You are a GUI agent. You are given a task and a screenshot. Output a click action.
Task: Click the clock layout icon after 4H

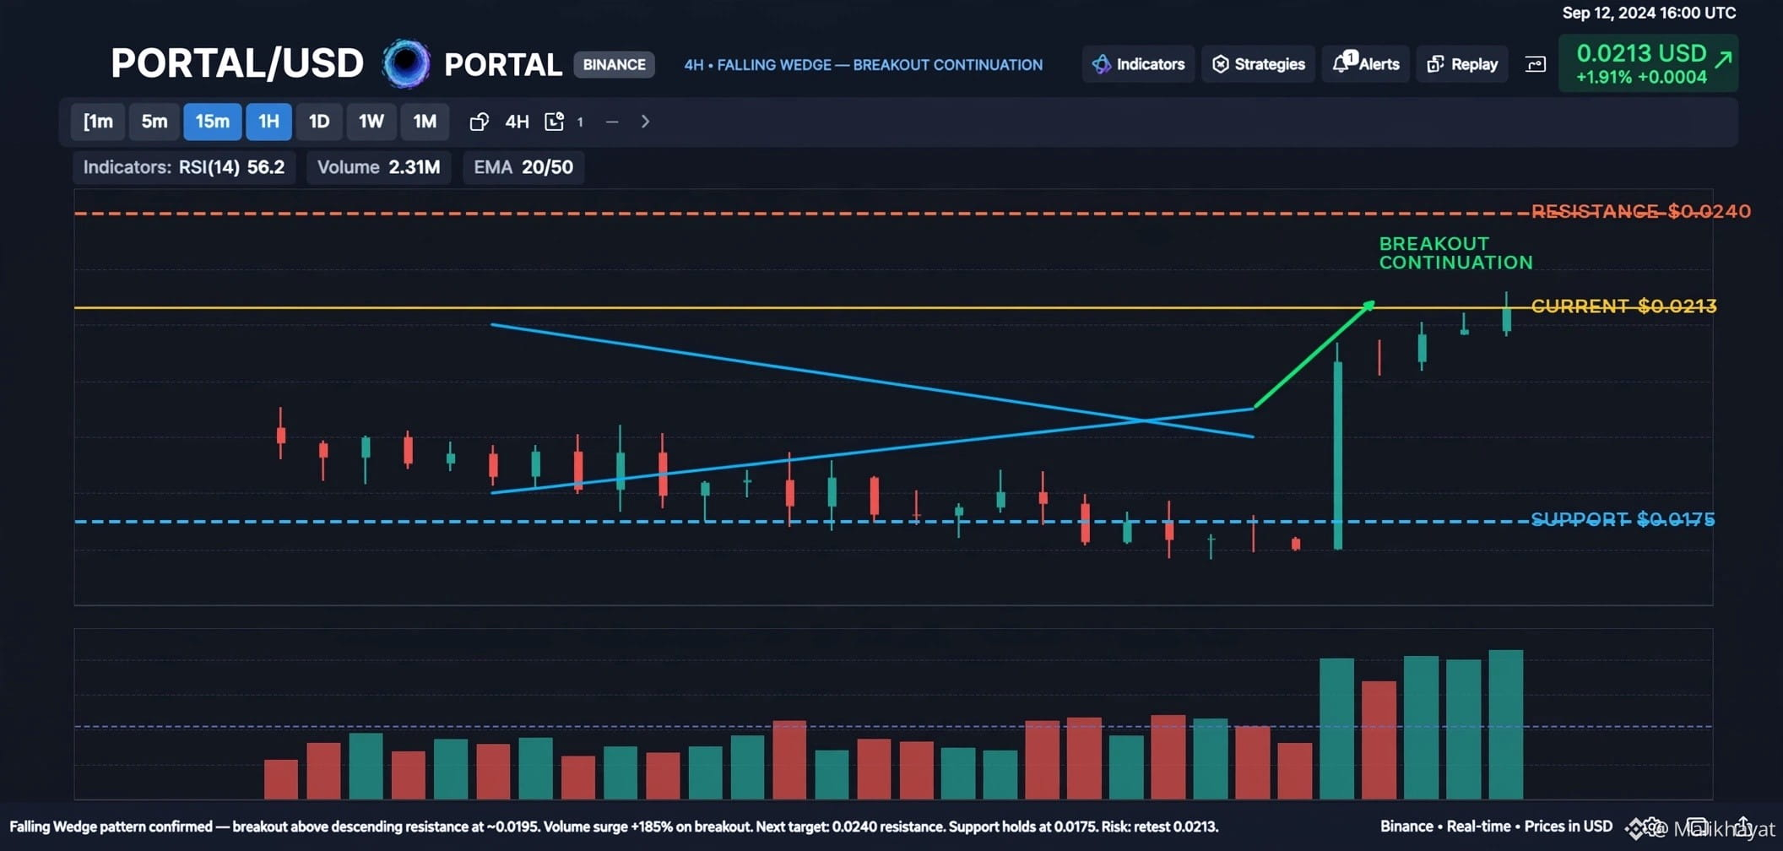tap(555, 122)
